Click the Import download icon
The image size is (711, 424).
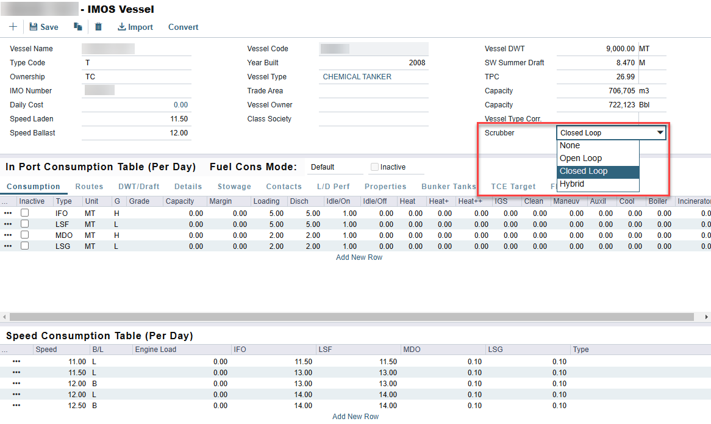(x=121, y=27)
